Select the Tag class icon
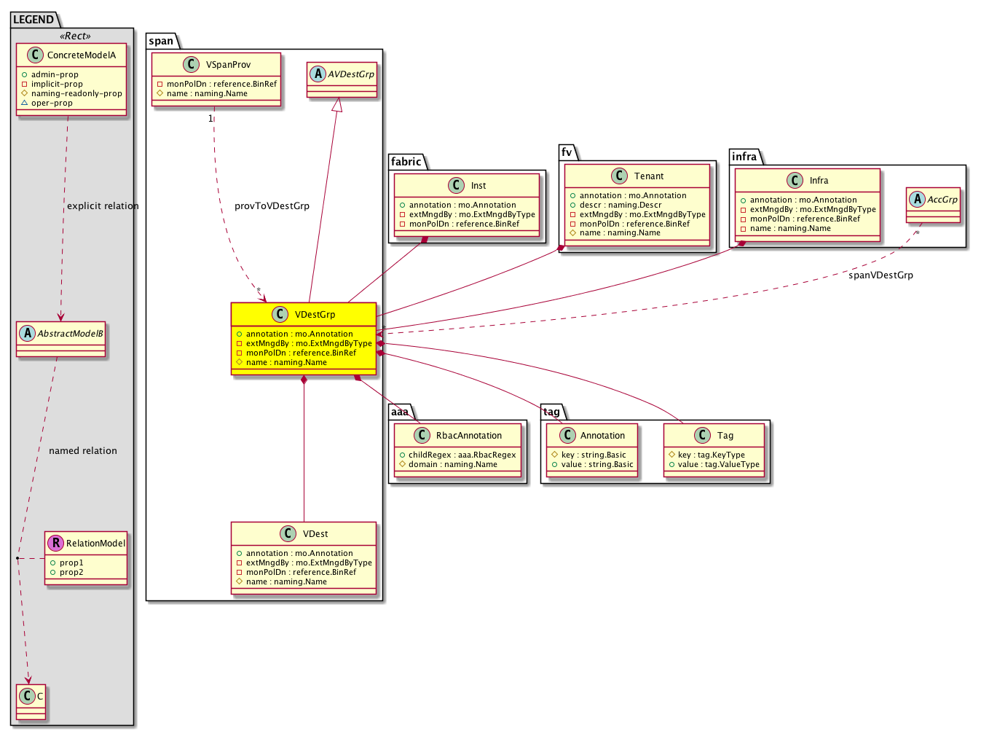Screen dimensions: 981x733 point(703,436)
